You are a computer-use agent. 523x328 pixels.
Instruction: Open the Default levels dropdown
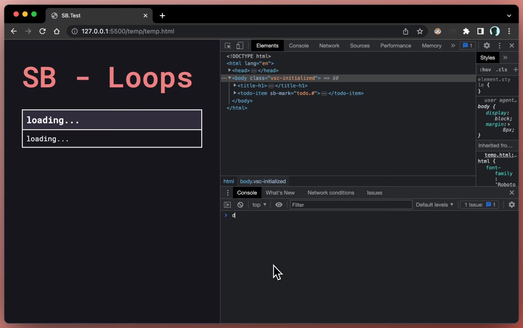435,205
